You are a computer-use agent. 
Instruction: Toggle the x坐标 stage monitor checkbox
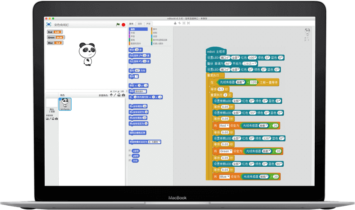pyautogui.click(x=130, y=151)
